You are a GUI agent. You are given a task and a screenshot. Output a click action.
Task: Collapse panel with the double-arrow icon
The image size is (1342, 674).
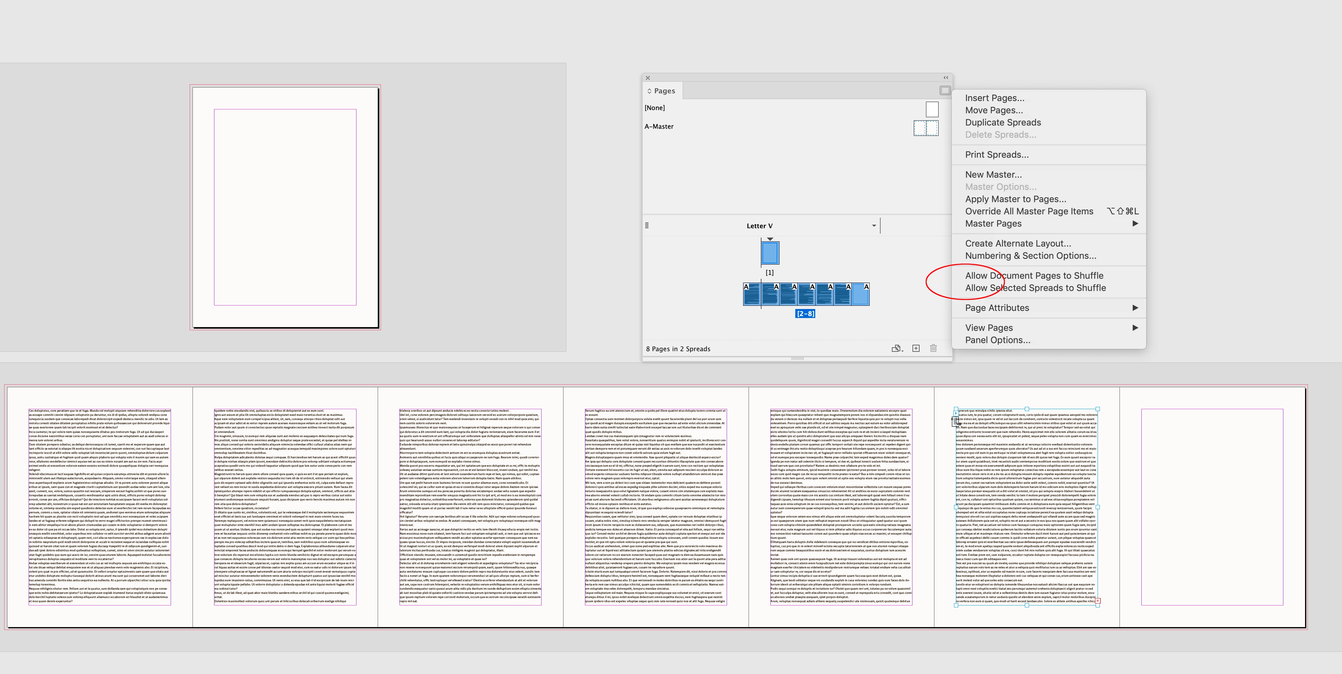pyautogui.click(x=946, y=78)
